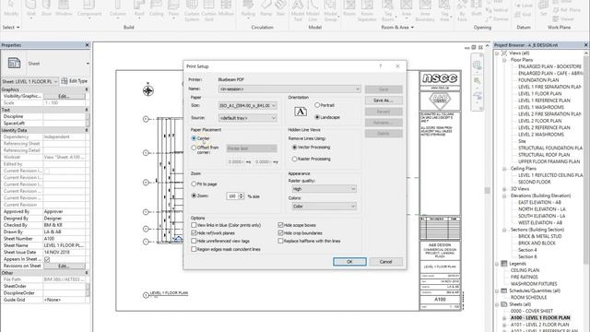The image size is (590, 332).
Task: Select the Railing tool
Action: click(x=248, y=8)
